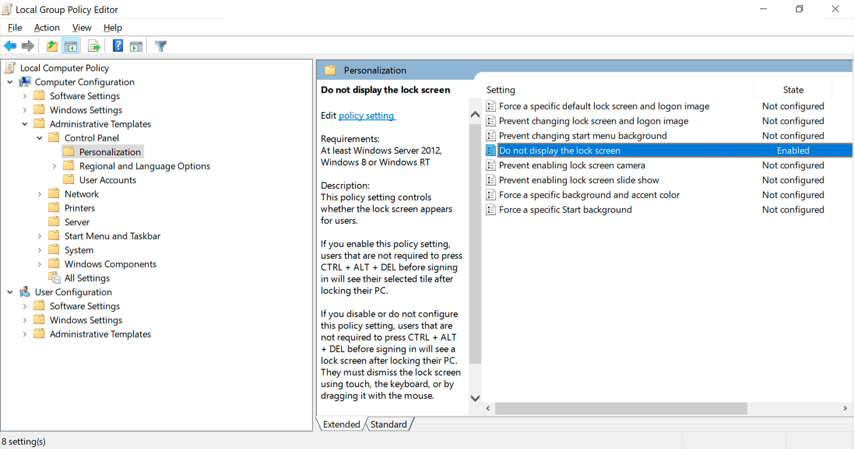Click the User Configuration user icon
Viewport: 854px width, 449px height.
click(x=25, y=292)
